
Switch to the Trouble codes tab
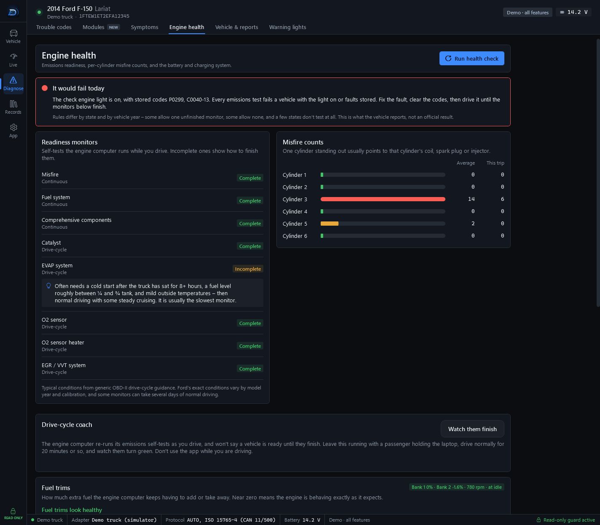pos(54,27)
